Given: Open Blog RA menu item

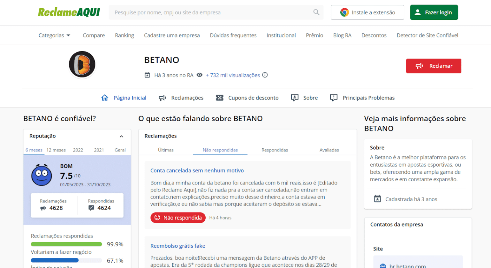Looking at the screenshot, I should (342, 35).
